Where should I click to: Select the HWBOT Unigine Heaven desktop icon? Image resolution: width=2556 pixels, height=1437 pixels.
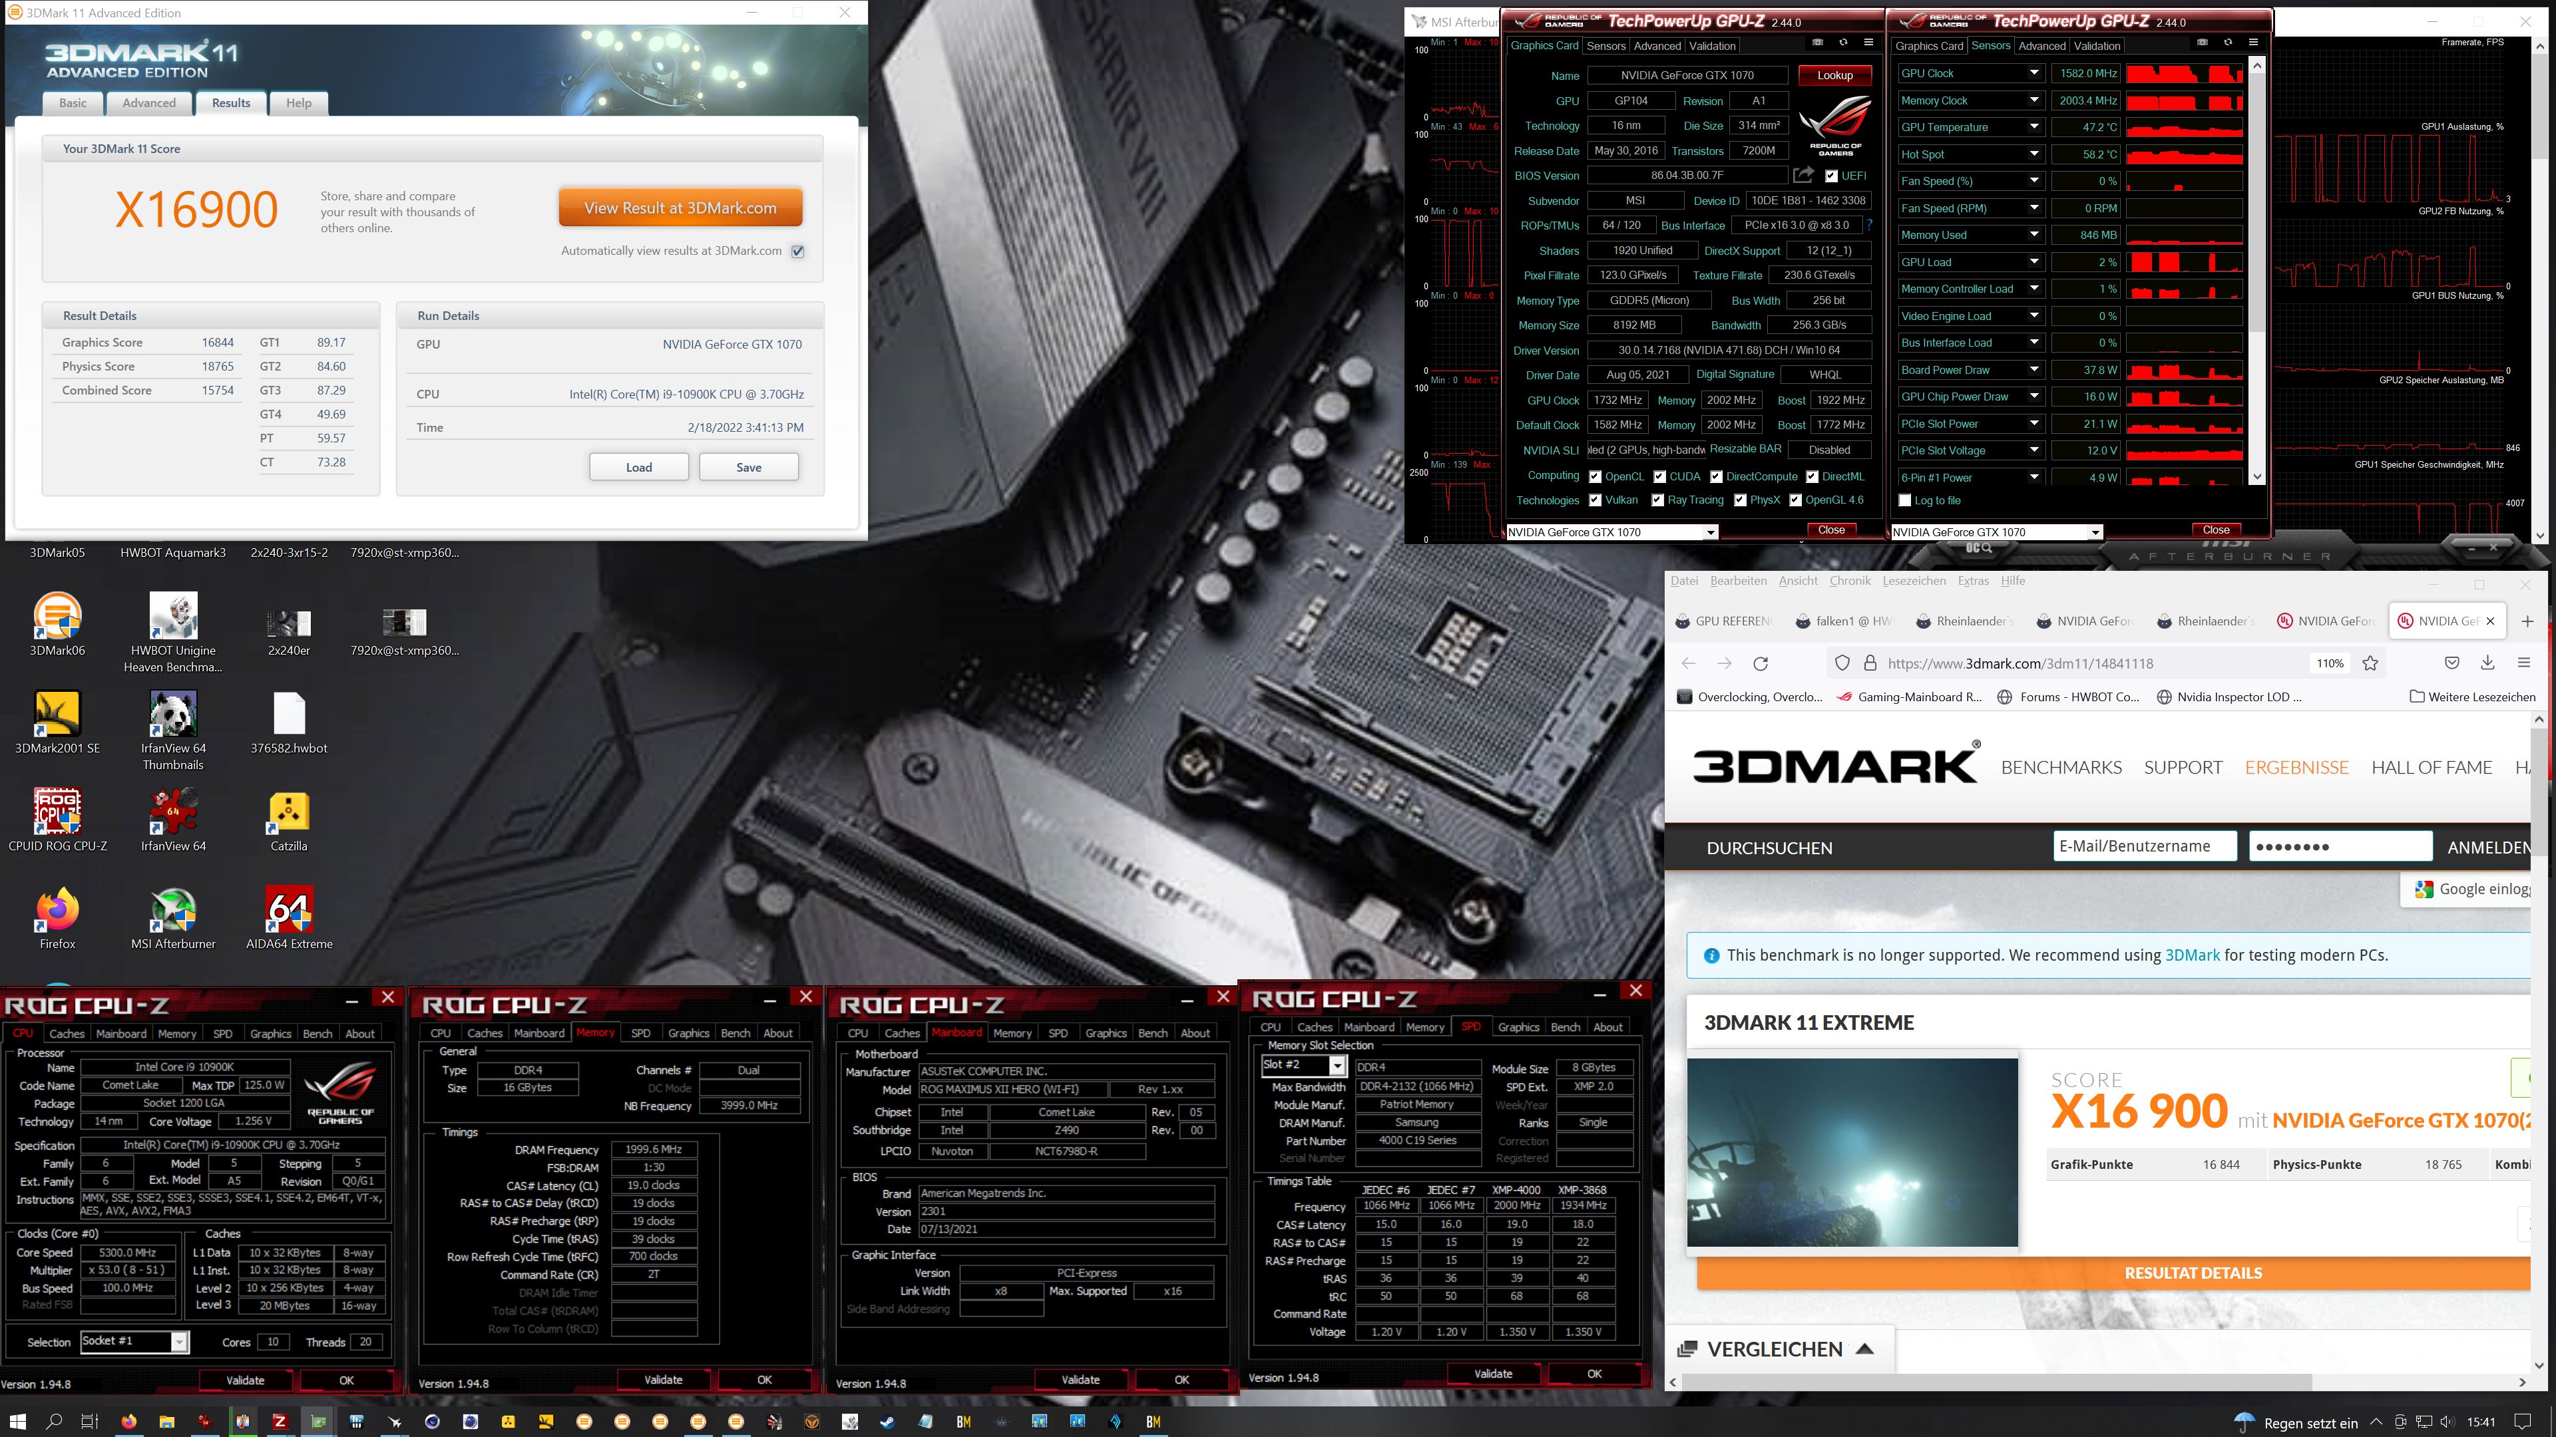[174, 632]
